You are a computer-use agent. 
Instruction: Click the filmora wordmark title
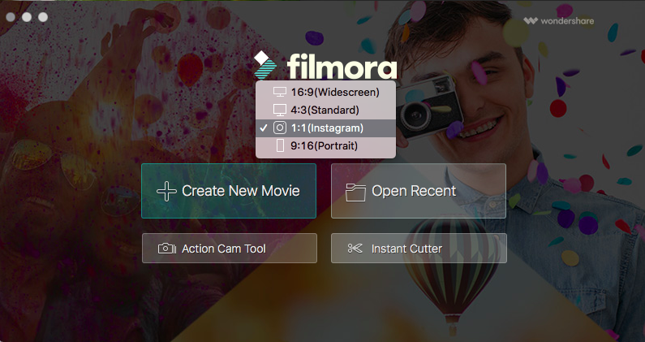pyautogui.click(x=342, y=67)
